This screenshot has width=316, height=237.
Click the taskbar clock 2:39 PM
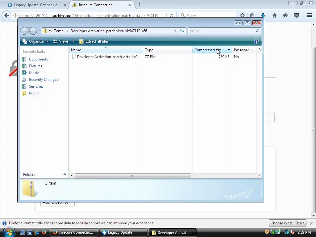[304, 232]
